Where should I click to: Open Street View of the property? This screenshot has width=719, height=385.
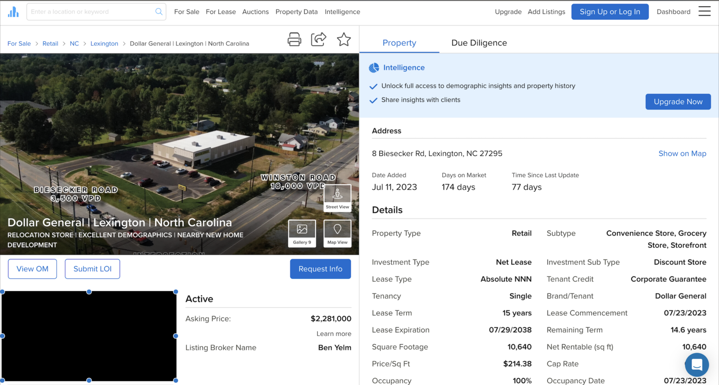coord(337,198)
